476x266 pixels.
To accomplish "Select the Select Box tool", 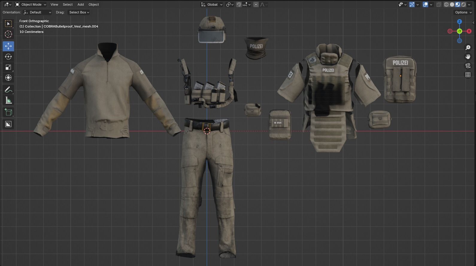I will [8, 24].
